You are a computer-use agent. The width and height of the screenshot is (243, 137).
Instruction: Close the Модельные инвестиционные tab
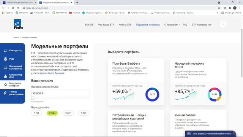pyautogui.click(x=72, y=3)
